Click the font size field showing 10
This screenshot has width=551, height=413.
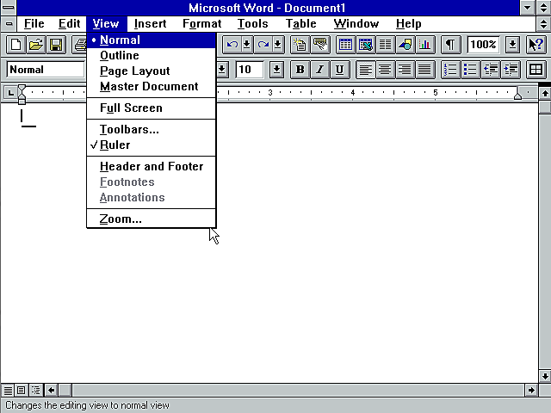pos(250,70)
